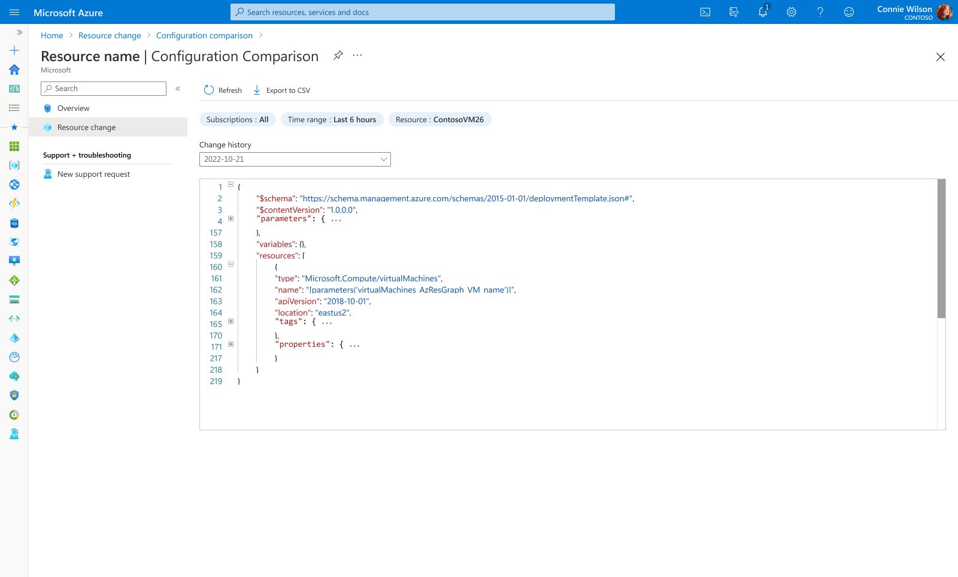The image size is (958, 577).
Task: Select New support request menu item
Action: click(x=93, y=174)
